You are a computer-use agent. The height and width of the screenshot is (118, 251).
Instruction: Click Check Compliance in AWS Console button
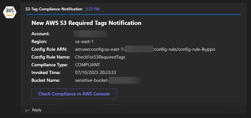[x=74, y=94]
